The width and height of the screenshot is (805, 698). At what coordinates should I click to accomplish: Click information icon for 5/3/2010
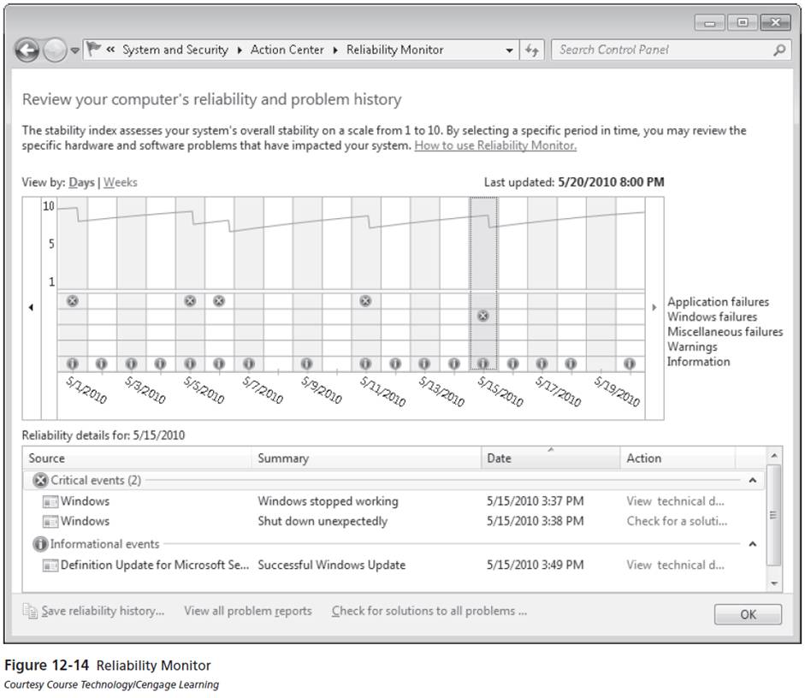coord(132,364)
